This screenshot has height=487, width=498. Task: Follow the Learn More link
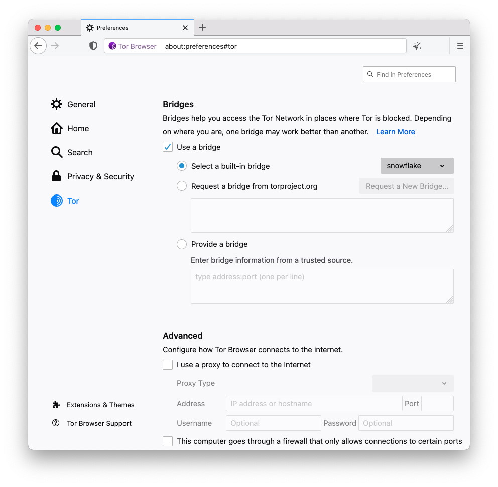click(395, 132)
